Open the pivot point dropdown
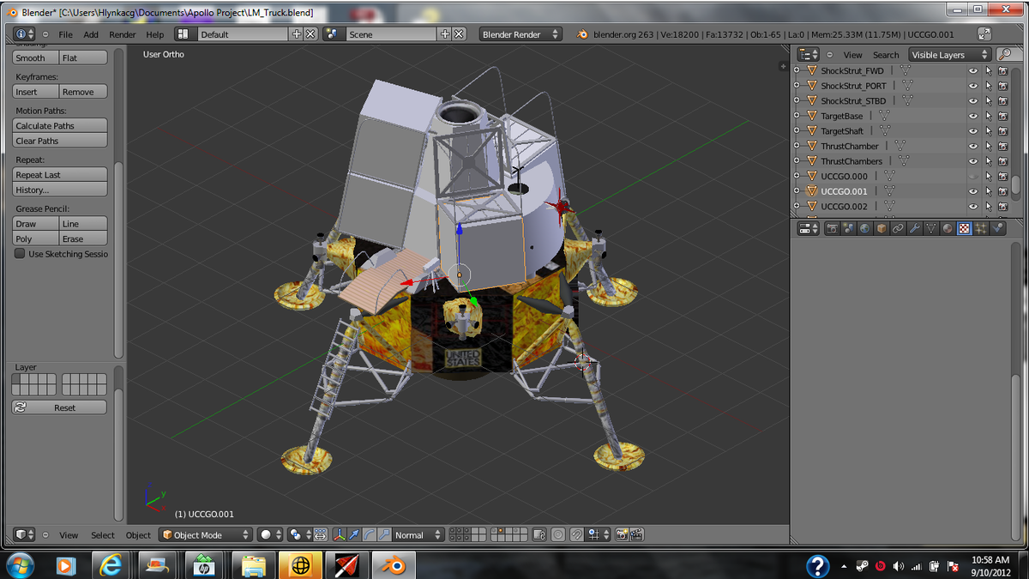Screen dimensions: 1029x579 (300, 534)
